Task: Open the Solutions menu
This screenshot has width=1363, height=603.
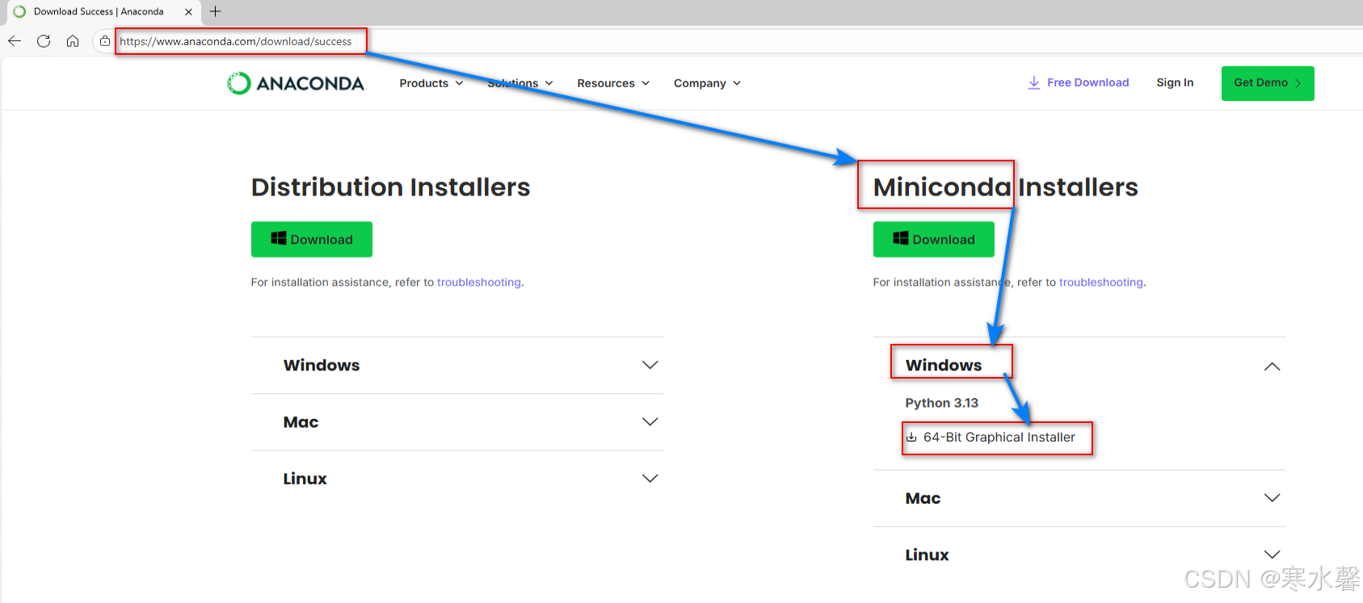Action: [x=520, y=83]
